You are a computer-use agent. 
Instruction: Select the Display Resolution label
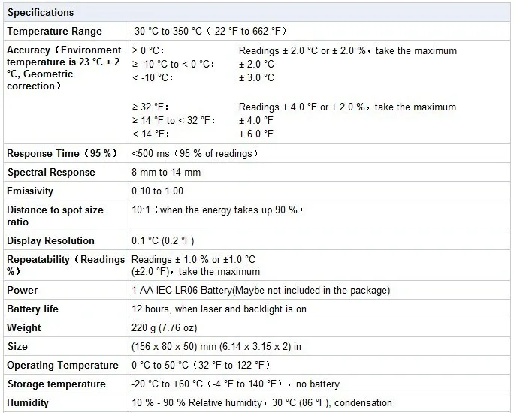(x=50, y=241)
